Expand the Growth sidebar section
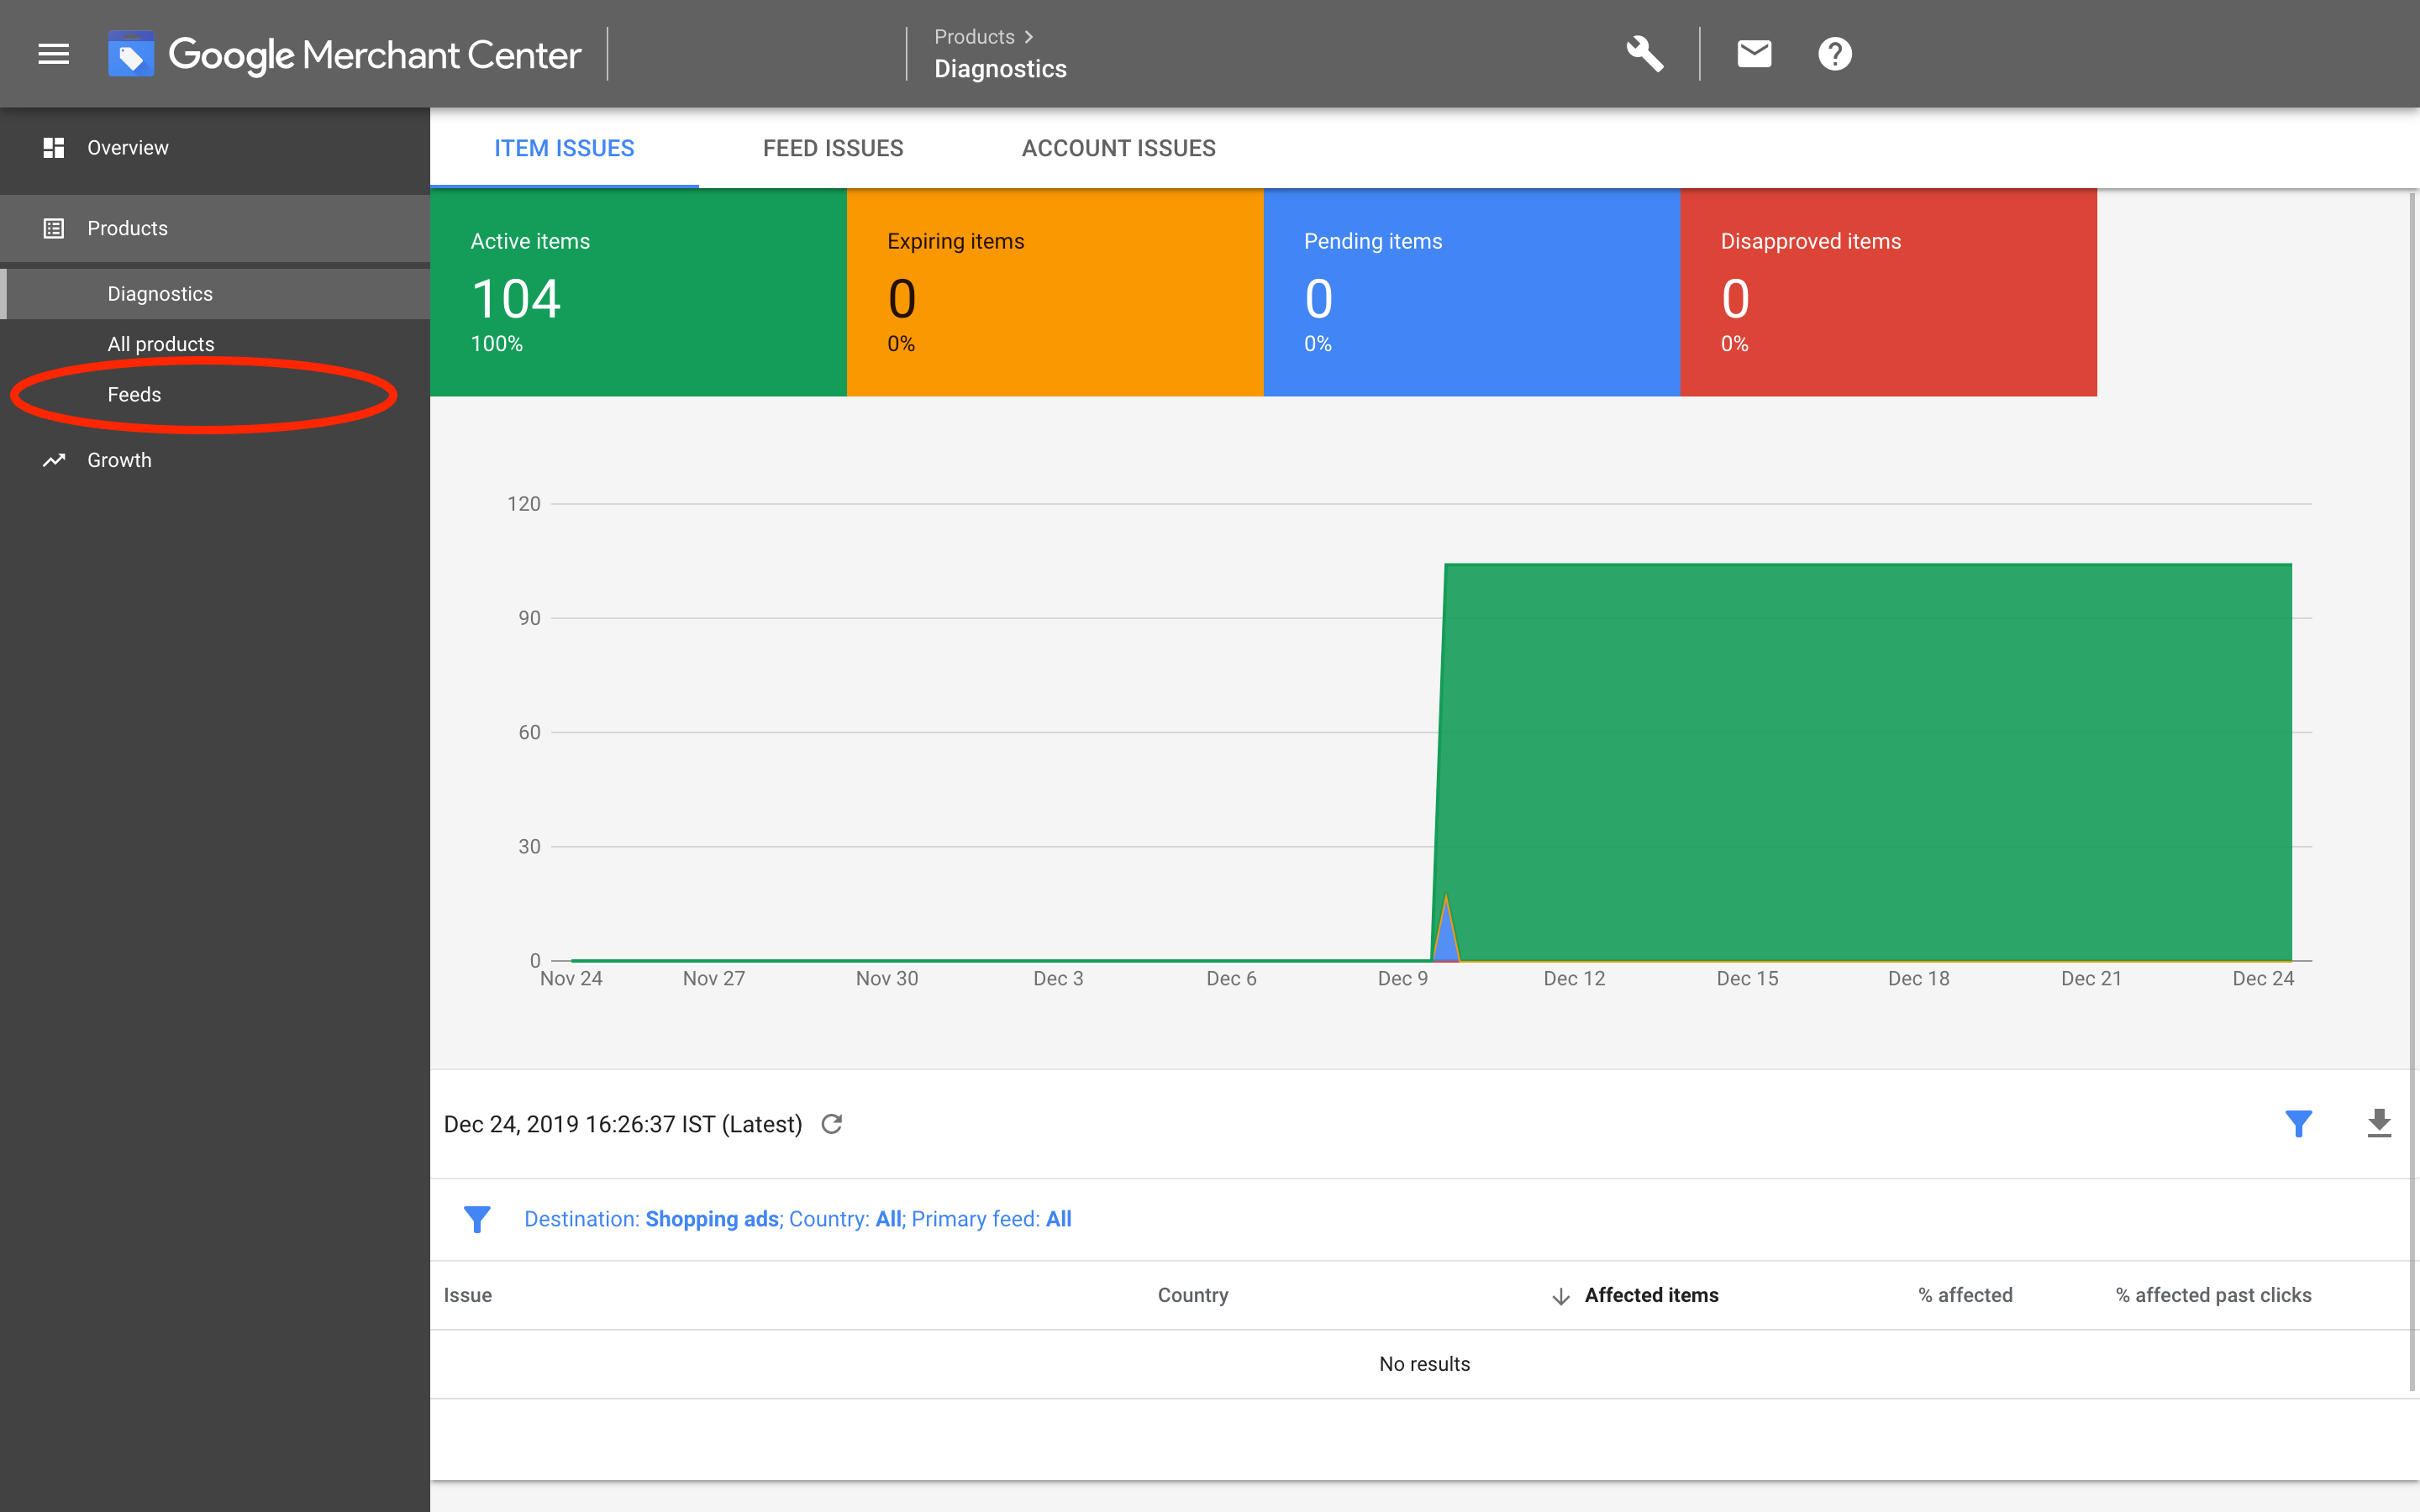 coord(119,460)
